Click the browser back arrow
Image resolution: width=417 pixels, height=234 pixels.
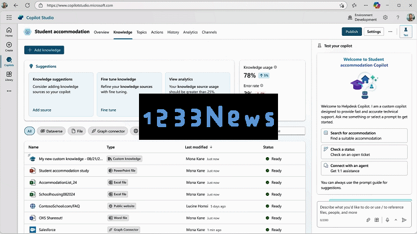pyautogui.click(x=16, y=5)
